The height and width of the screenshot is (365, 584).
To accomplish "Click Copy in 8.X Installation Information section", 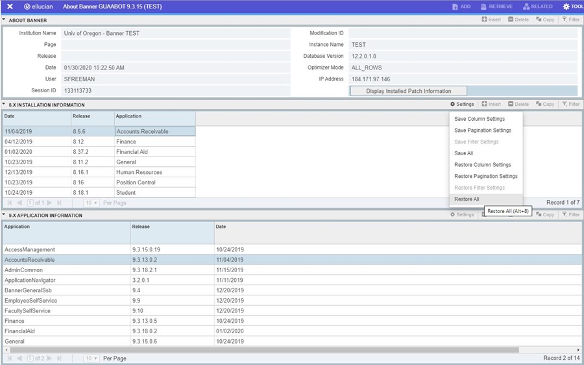I will coord(545,104).
